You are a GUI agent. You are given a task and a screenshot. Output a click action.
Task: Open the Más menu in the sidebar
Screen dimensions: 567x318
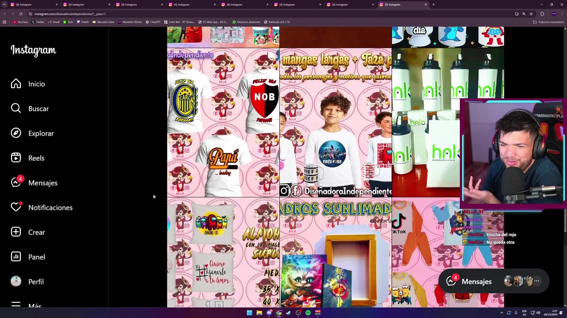[27, 305]
